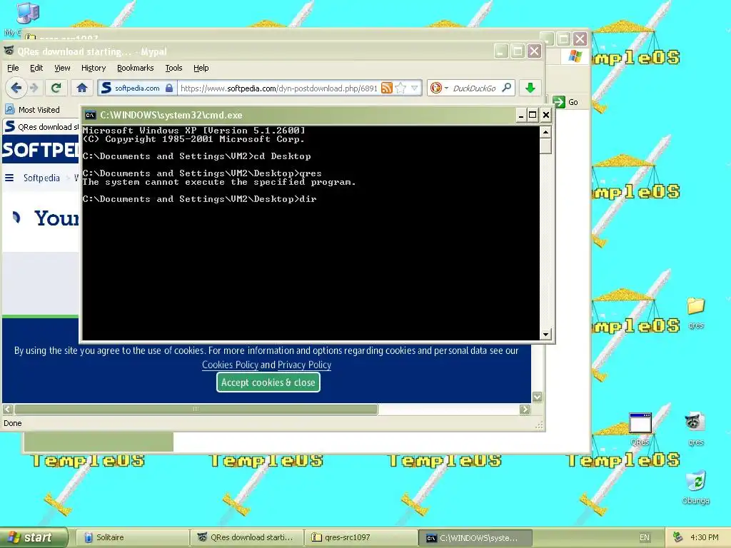Click the cmd window scrollbar thumb

(x=545, y=146)
